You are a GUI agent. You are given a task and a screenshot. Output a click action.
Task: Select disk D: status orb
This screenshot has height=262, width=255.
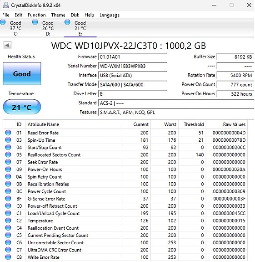point(35,22)
